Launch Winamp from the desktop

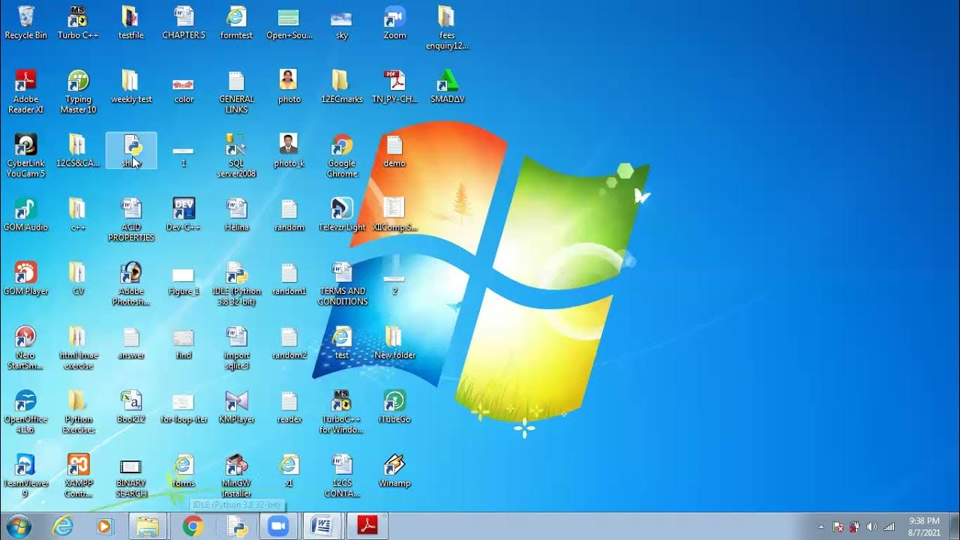click(394, 470)
